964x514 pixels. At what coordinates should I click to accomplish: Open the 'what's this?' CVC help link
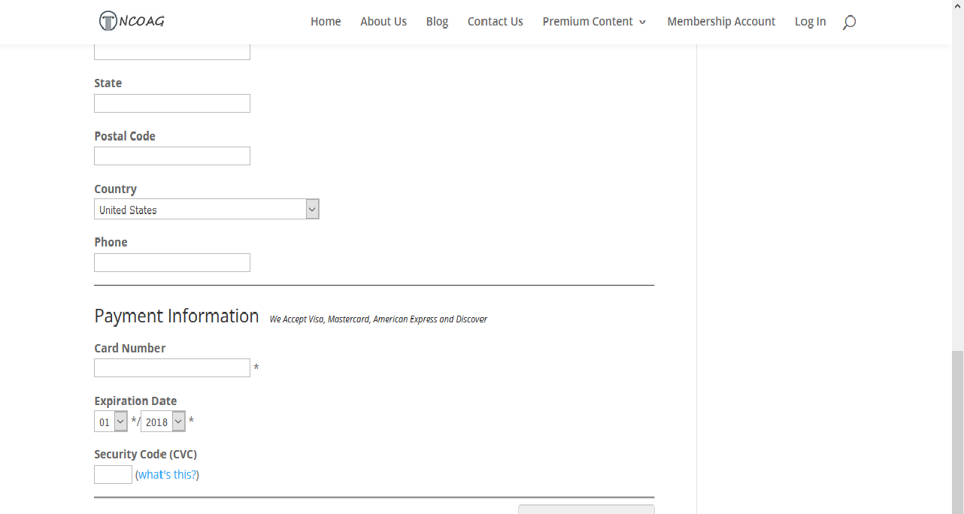pos(167,474)
